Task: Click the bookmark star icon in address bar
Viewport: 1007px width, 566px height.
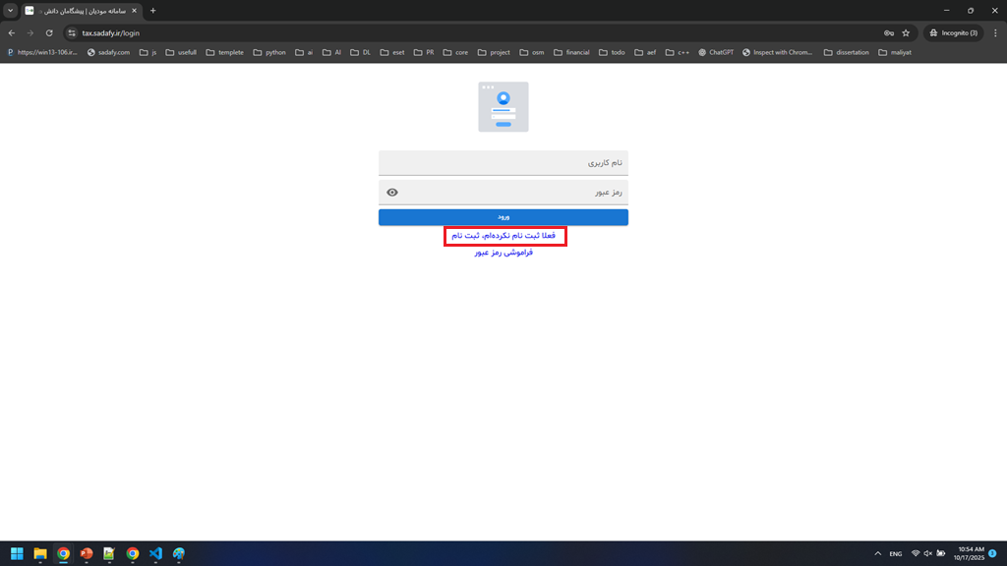Action: coord(906,32)
